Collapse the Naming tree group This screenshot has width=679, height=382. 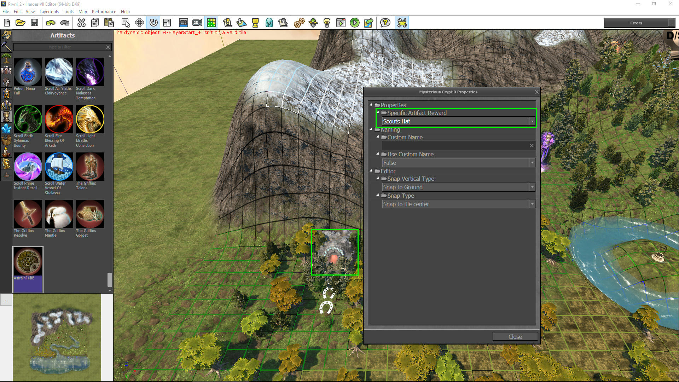click(371, 129)
